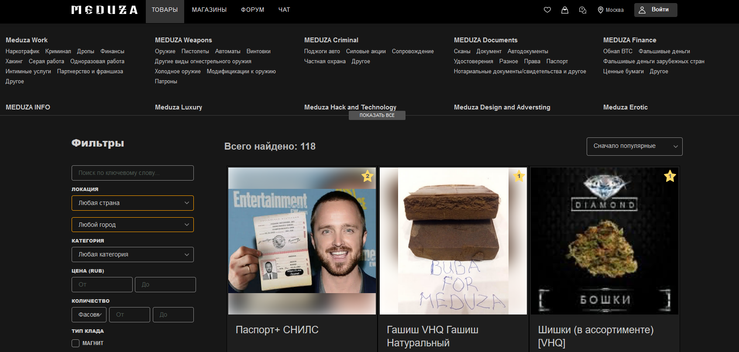Screen dimensions: 739x352
Task: Open the Фасовка quantity unit dropdown
Action: point(89,314)
